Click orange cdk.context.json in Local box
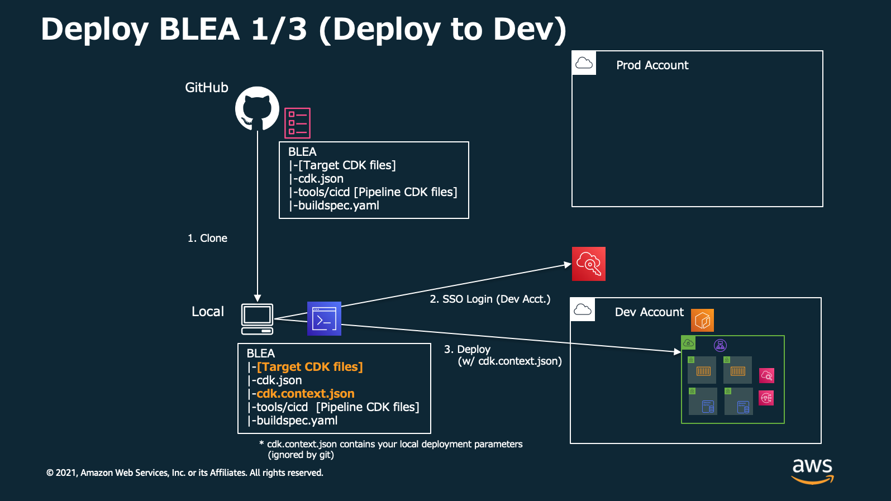This screenshot has width=891, height=501. point(306,394)
